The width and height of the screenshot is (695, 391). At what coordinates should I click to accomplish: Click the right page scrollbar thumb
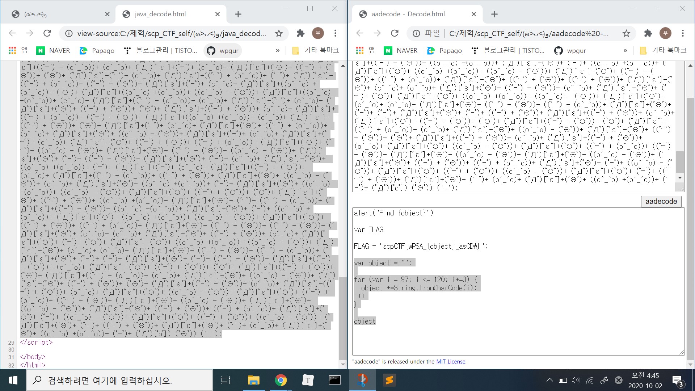click(x=690, y=228)
